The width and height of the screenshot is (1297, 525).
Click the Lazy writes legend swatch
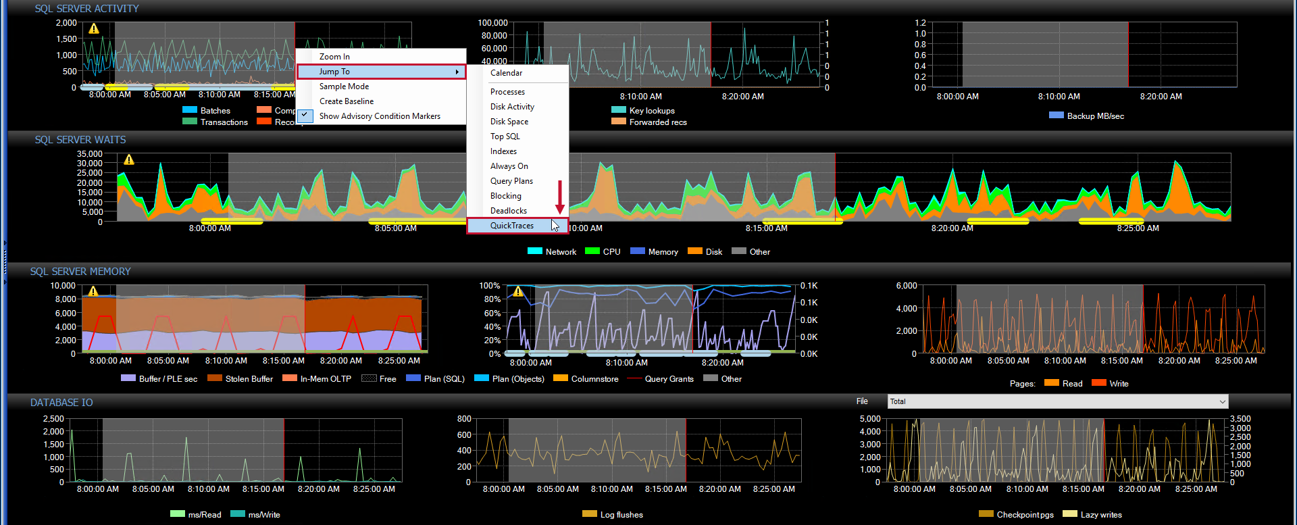[1070, 514]
